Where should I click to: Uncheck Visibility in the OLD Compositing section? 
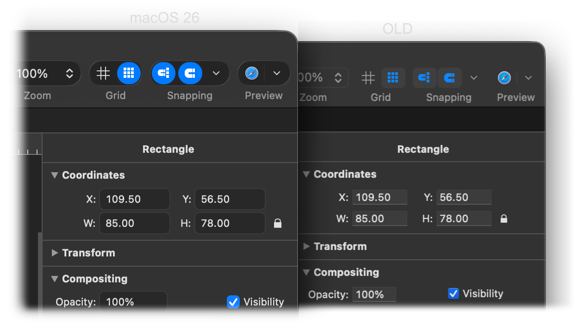(x=453, y=293)
